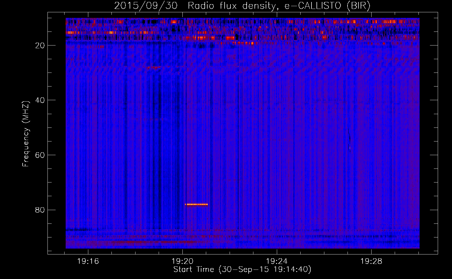Click the 19:20 time tick label
452x279 pixels.
point(182,261)
